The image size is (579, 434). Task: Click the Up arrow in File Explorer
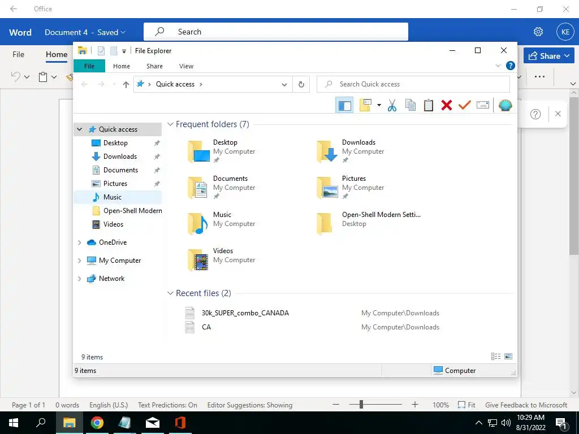click(126, 85)
